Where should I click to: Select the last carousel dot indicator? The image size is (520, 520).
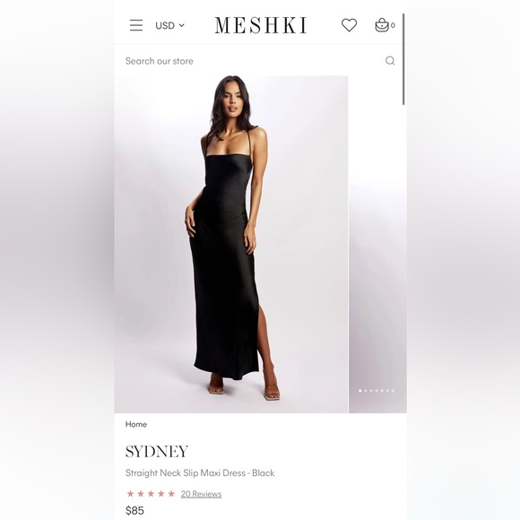tap(393, 391)
